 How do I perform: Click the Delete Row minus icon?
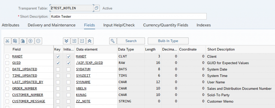38,41
